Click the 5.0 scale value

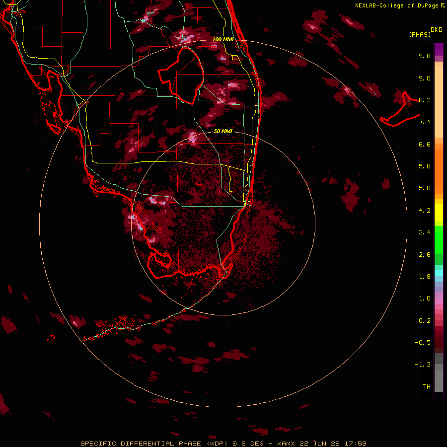(x=425, y=188)
